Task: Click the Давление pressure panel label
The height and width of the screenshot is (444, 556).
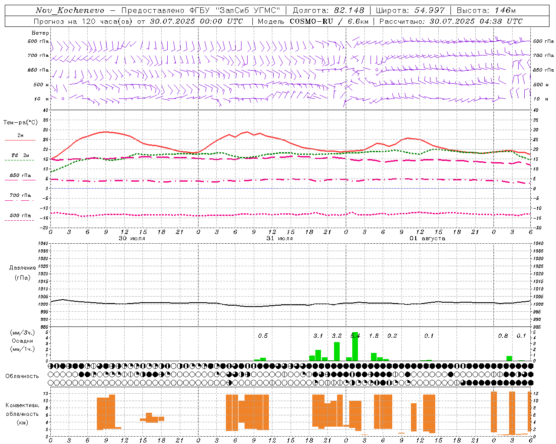Action: tap(23, 268)
